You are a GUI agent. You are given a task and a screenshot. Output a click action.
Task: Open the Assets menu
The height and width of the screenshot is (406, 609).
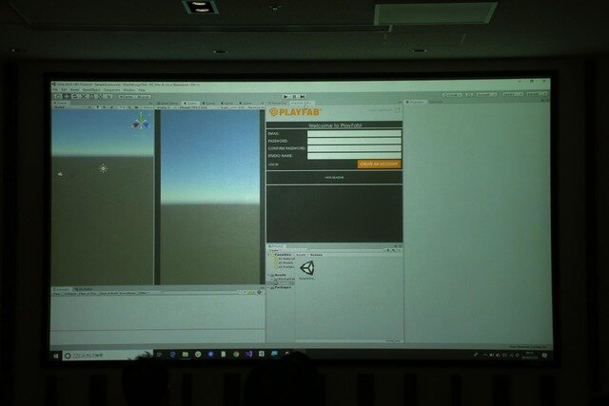tap(74, 89)
